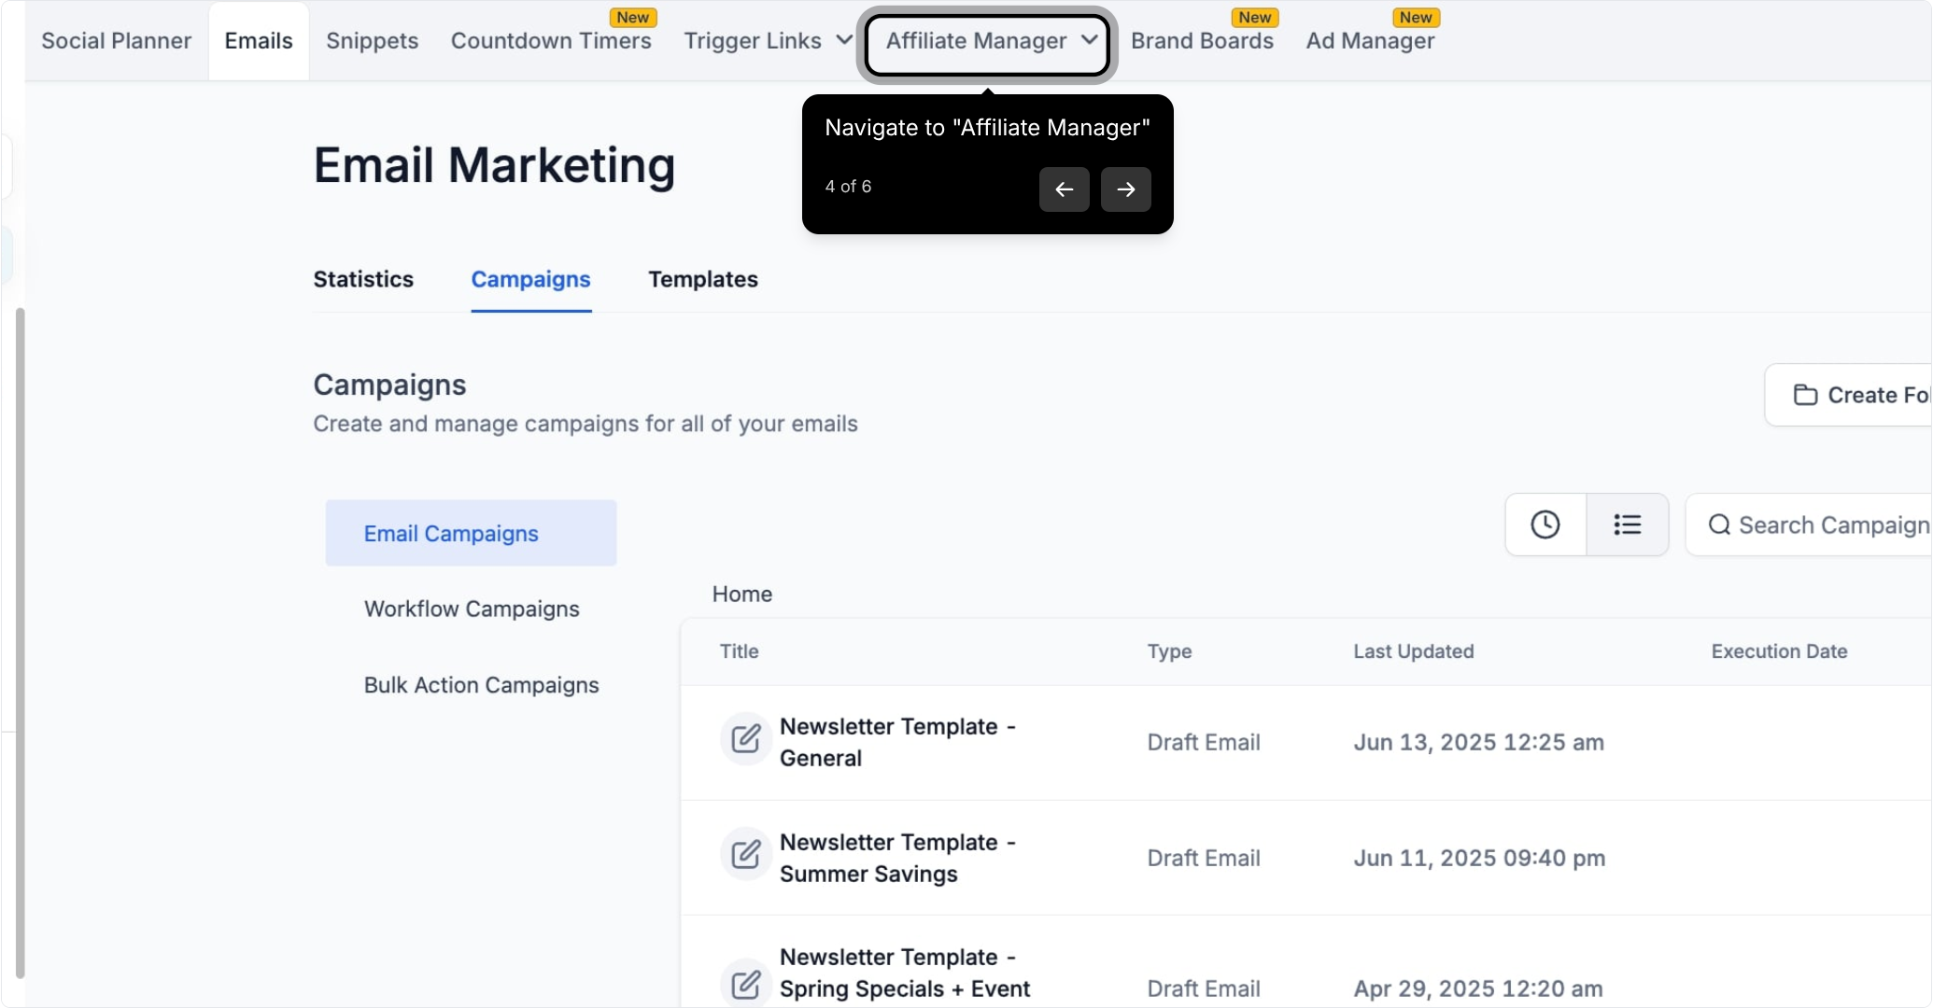Open the Social Planner tab
This screenshot has height=1008, width=1933.
coord(116,41)
